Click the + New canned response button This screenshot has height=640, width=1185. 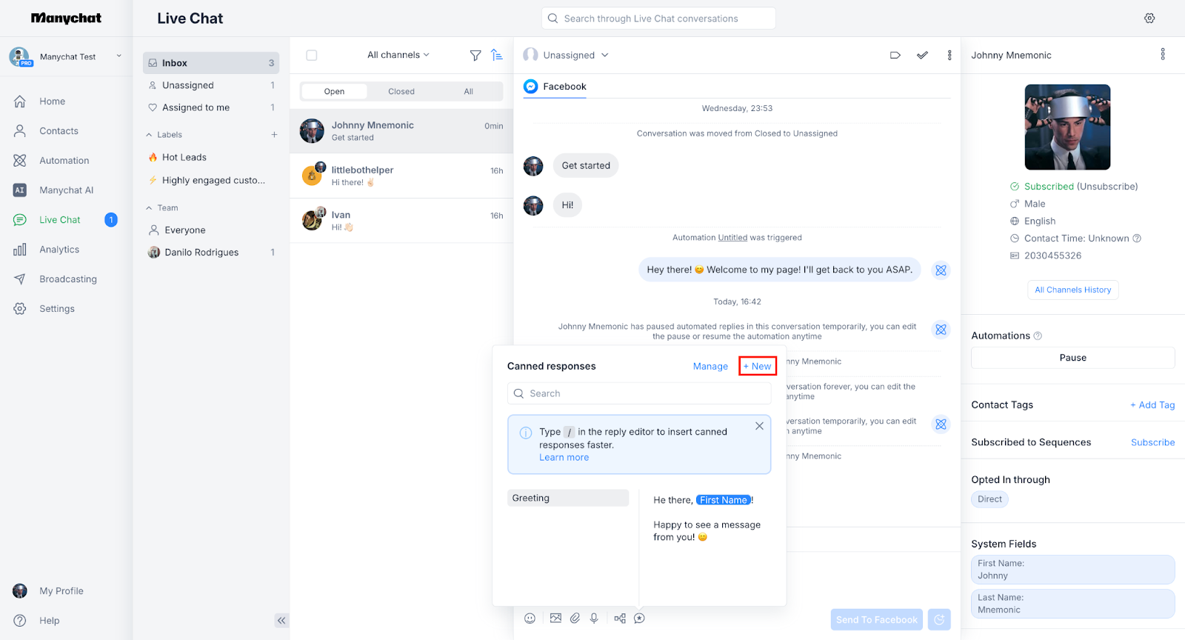[x=758, y=367]
